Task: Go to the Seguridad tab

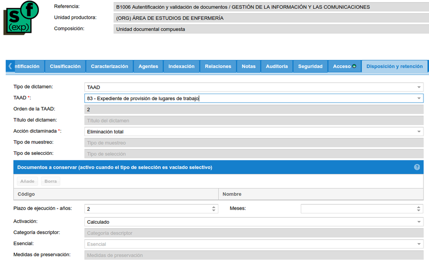Action: 310,66
